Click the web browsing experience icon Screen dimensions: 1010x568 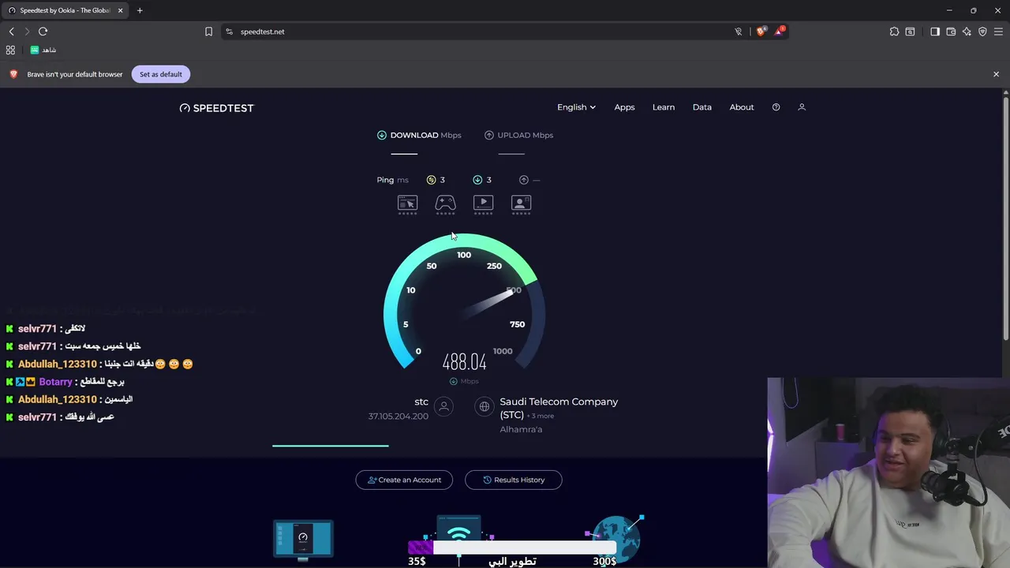pyautogui.click(x=407, y=204)
